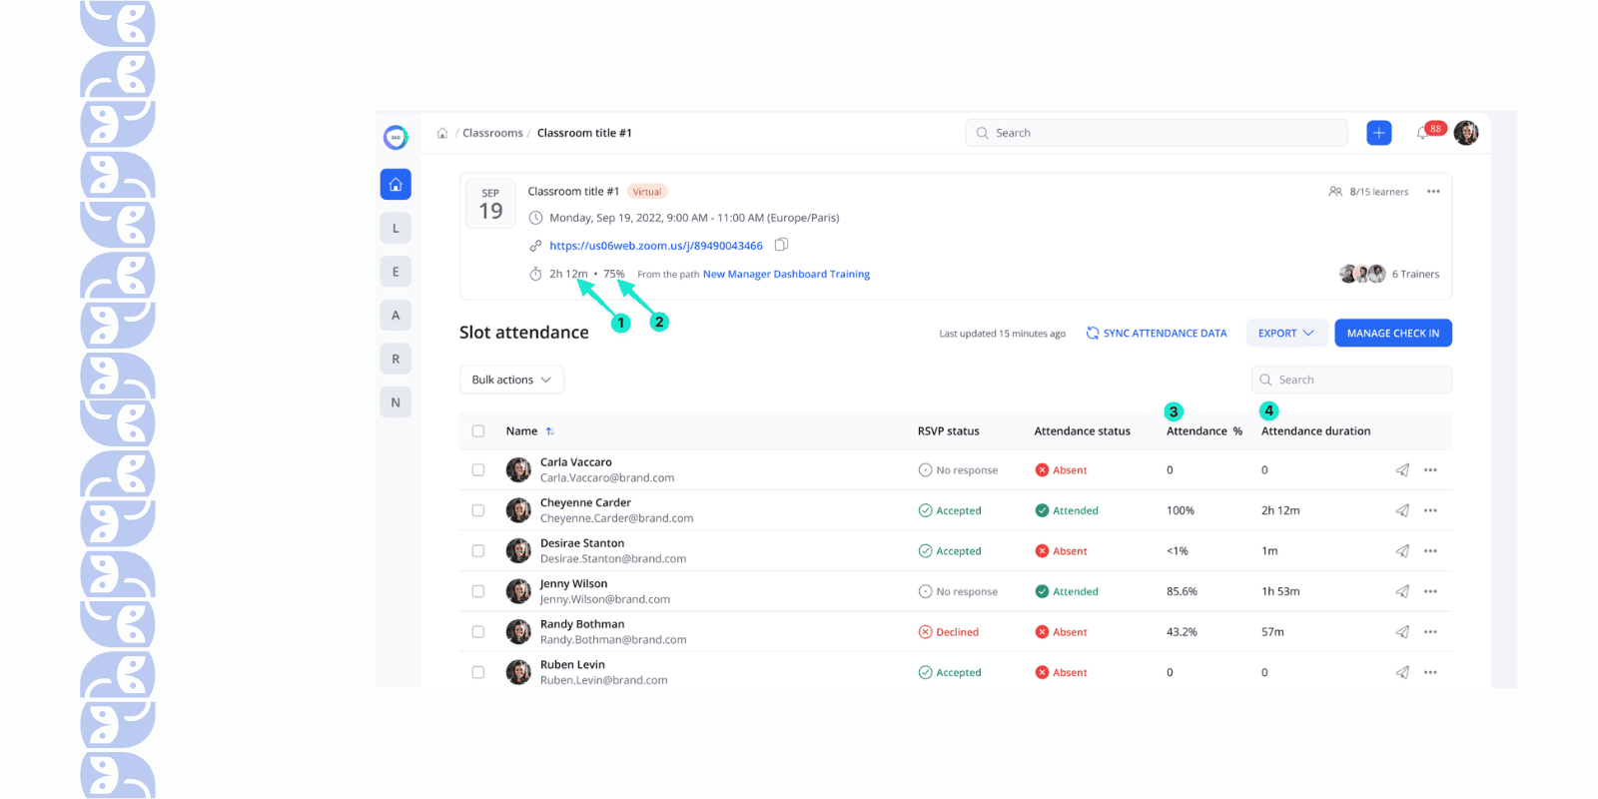Image resolution: width=1598 pixels, height=799 pixels.
Task: Open sidebar item A
Action: pyautogui.click(x=396, y=316)
